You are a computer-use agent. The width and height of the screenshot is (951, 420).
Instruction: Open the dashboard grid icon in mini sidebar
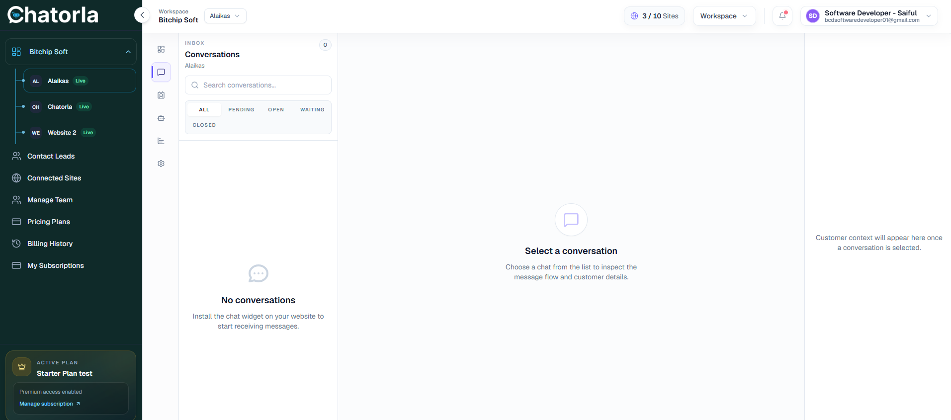click(x=161, y=49)
